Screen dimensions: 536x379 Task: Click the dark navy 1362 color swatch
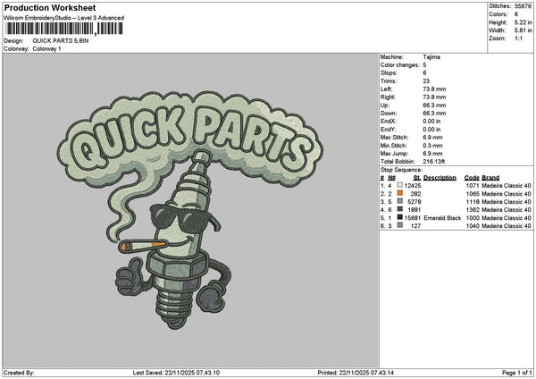(399, 209)
